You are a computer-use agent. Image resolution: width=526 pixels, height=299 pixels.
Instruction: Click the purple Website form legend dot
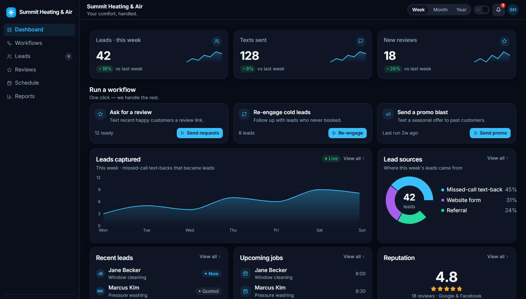443,200
